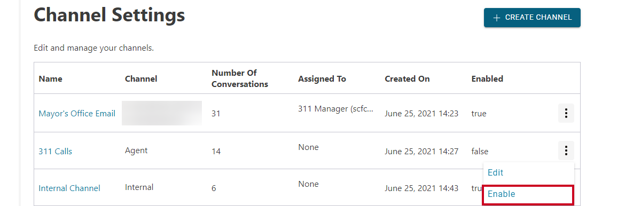
Task: Open the three-dot menu for 311 Calls
Action: [566, 150]
